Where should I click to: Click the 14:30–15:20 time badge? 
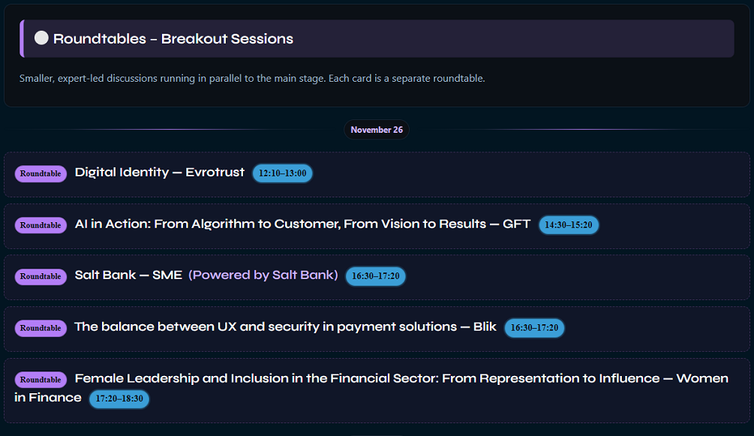tap(568, 224)
